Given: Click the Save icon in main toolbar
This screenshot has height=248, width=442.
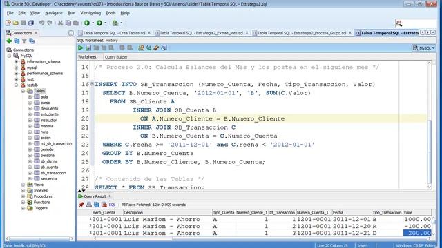Looking at the screenshot, I should [23, 23].
